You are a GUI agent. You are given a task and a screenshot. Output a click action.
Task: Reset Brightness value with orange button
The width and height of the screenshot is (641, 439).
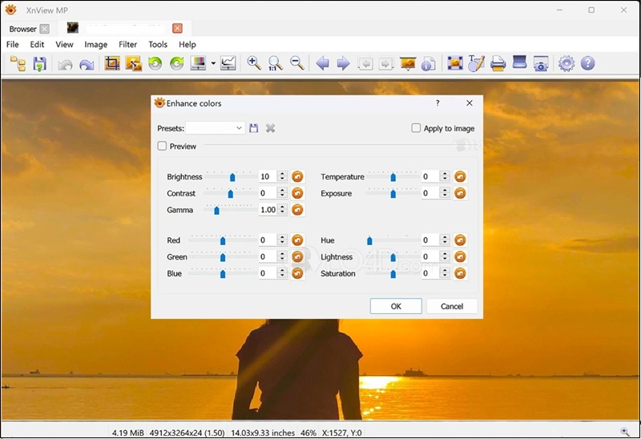[x=297, y=176]
